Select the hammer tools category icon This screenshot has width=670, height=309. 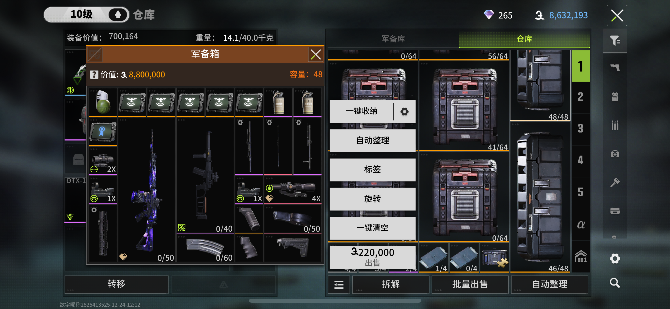(615, 182)
